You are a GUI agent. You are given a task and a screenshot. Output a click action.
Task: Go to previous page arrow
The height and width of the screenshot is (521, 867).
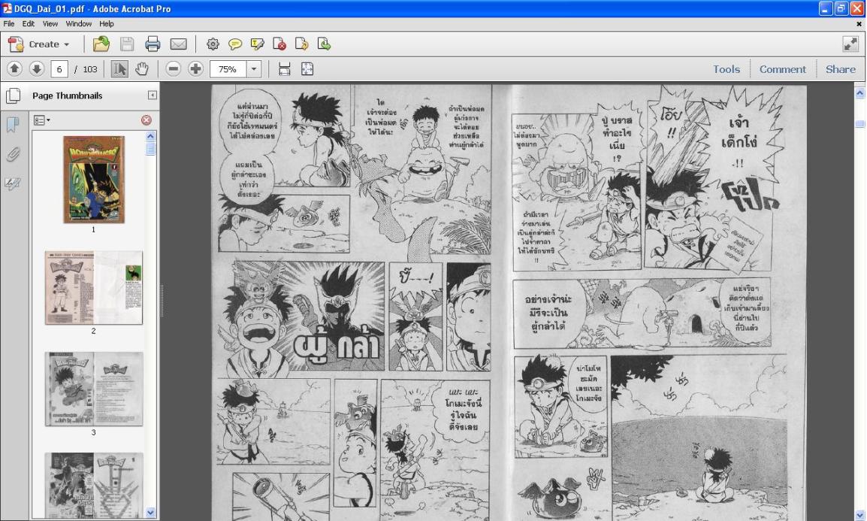pos(14,68)
